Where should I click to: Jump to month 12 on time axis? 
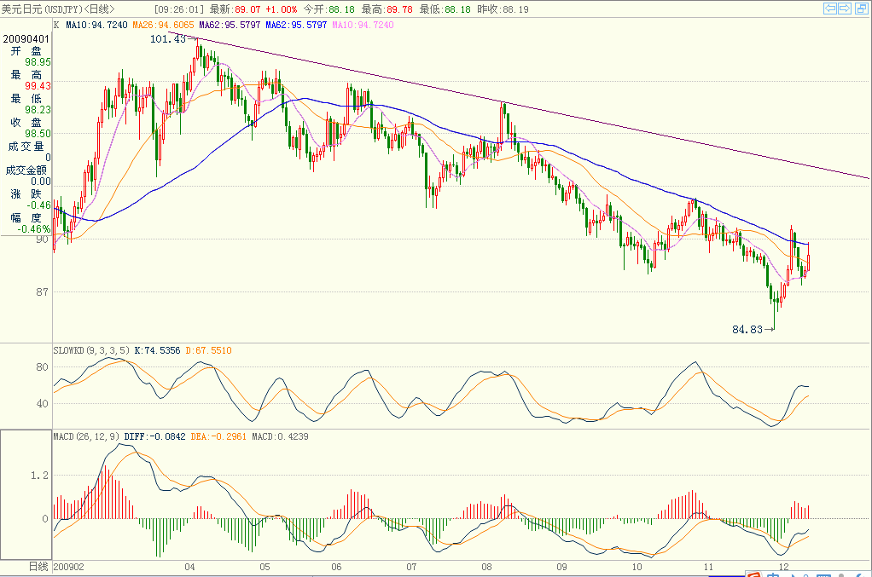pos(783,567)
